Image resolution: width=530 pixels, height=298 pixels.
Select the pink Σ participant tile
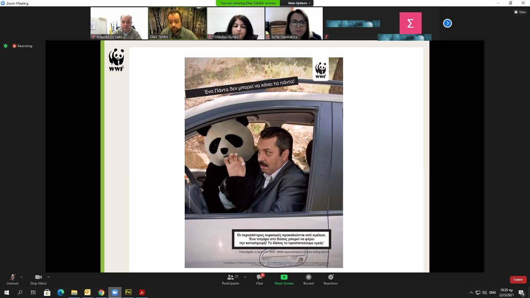(410, 23)
